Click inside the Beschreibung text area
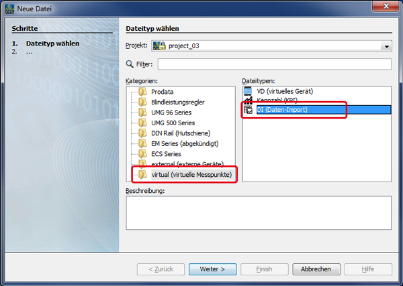 coord(258,213)
